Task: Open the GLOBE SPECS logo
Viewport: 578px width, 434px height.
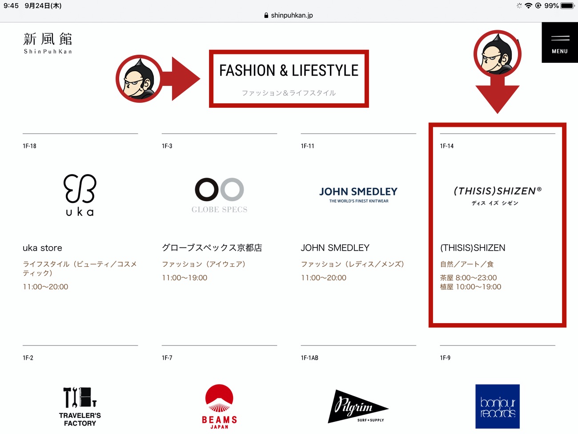Action: (219, 195)
